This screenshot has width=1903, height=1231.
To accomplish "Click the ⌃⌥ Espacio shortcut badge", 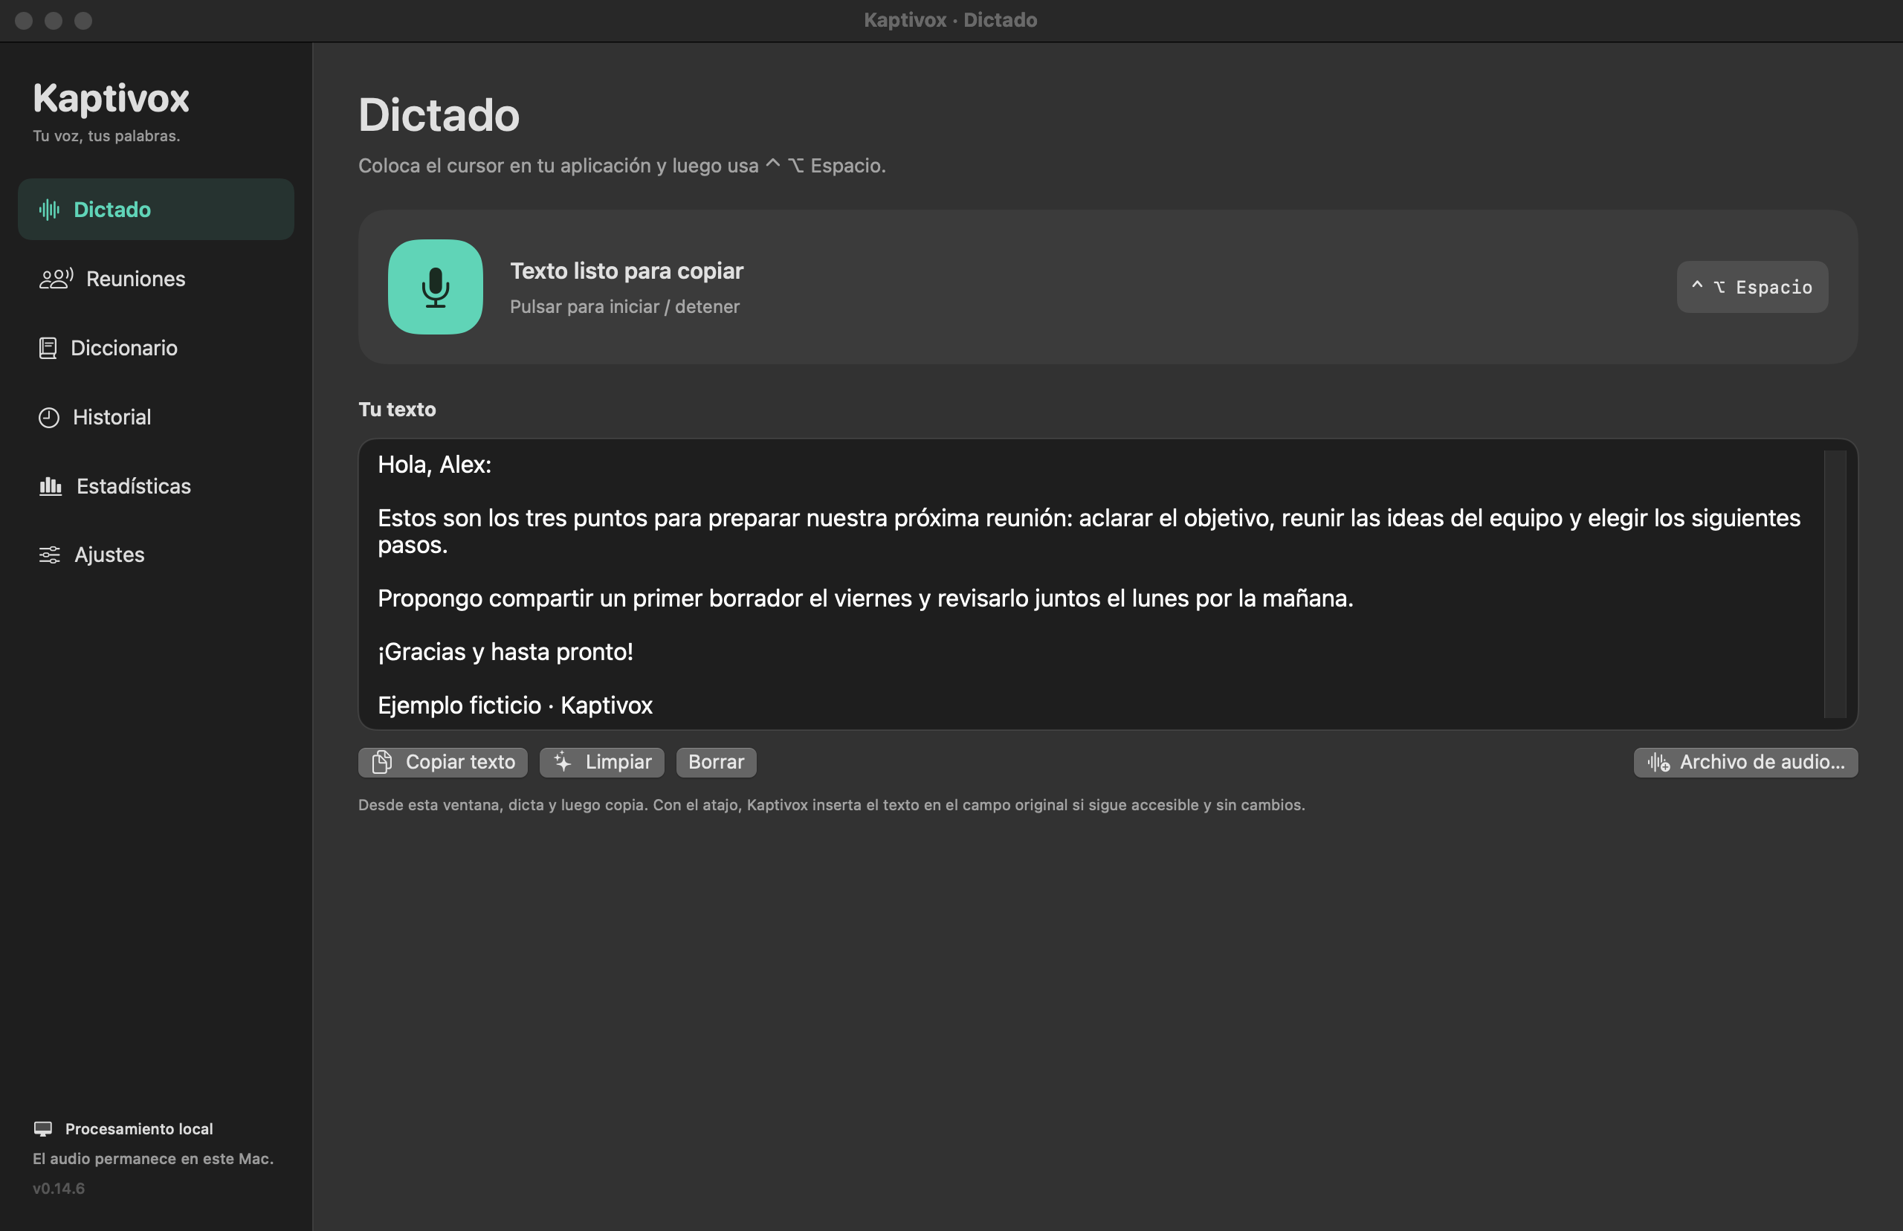I will [x=1752, y=287].
